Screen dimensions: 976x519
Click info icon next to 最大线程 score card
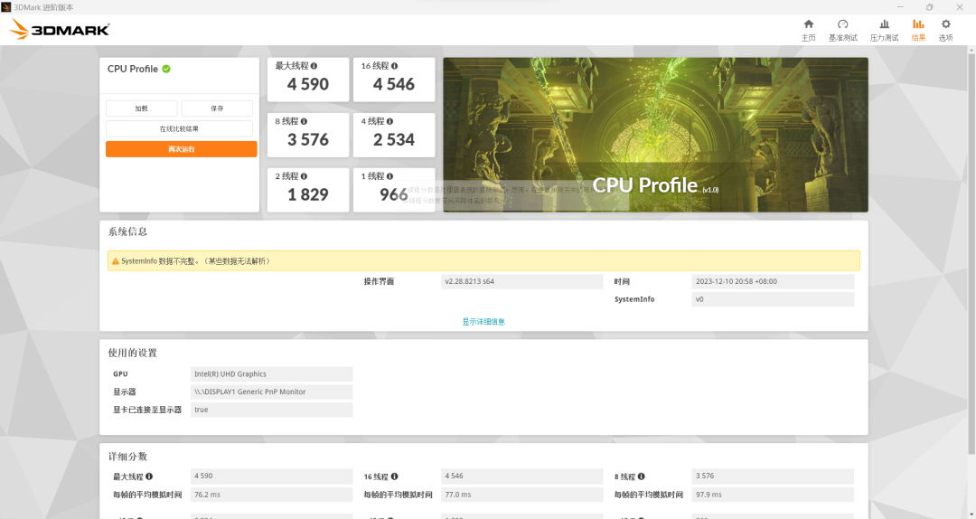point(314,66)
